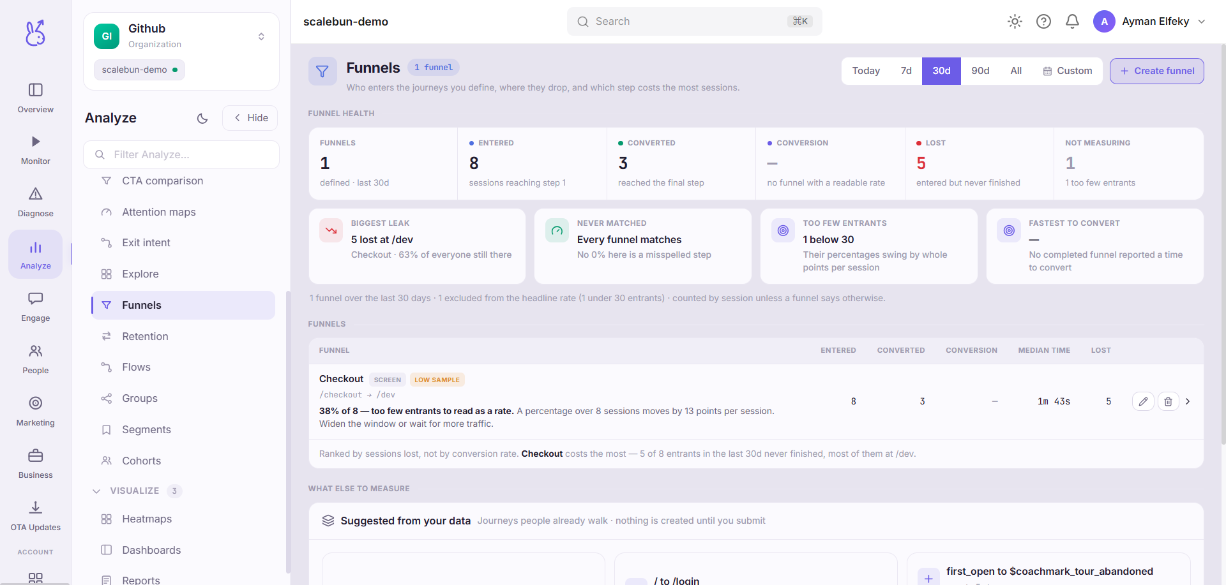Screen dimensions: 1226x585
Task: Open the Diagnose section
Action: [x=36, y=202]
